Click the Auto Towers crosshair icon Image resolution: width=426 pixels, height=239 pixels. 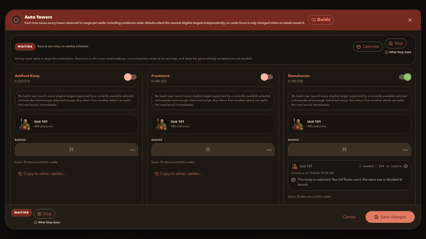(16, 20)
